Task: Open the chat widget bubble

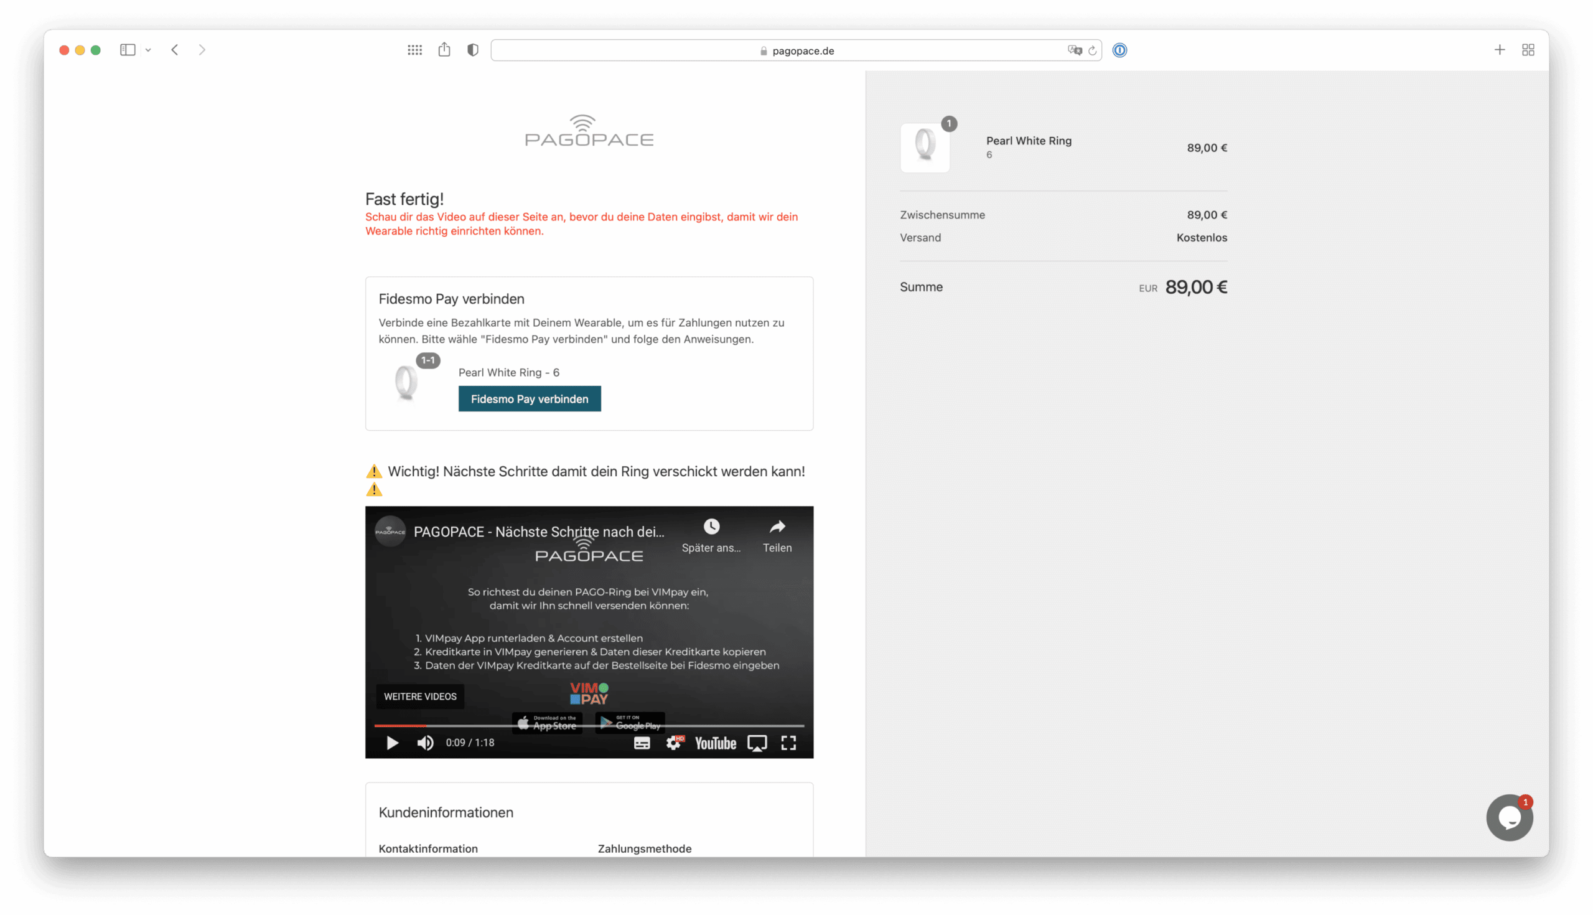Action: click(1509, 818)
